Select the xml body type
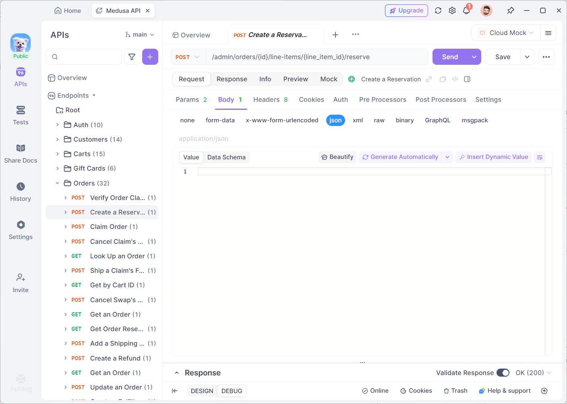This screenshot has height=404, width=567. pos(358,120)
